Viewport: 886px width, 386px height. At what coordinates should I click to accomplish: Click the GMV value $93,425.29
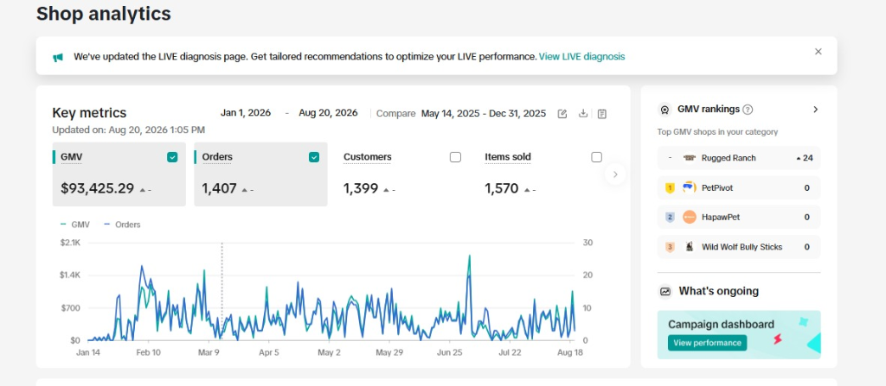tap(97, 188)
